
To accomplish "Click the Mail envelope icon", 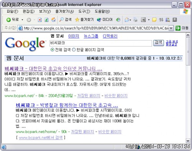I will click(x=127, y=20).
